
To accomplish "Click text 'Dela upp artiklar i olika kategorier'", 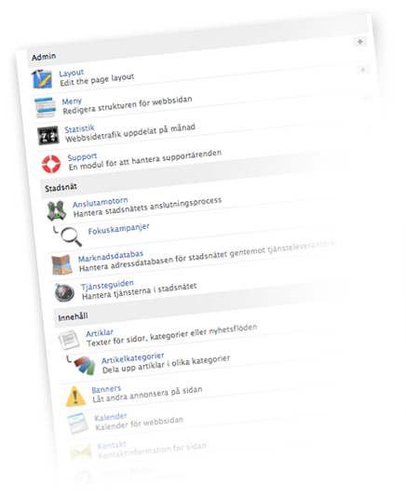I will pyautogui.click(x=166, y=364).
